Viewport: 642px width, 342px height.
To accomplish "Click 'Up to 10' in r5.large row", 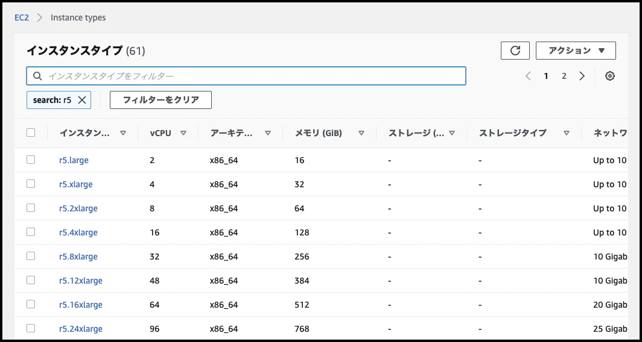I will tap(610, 160).
